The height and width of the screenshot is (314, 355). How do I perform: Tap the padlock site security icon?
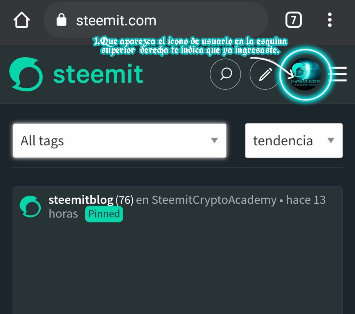[61, 20]
